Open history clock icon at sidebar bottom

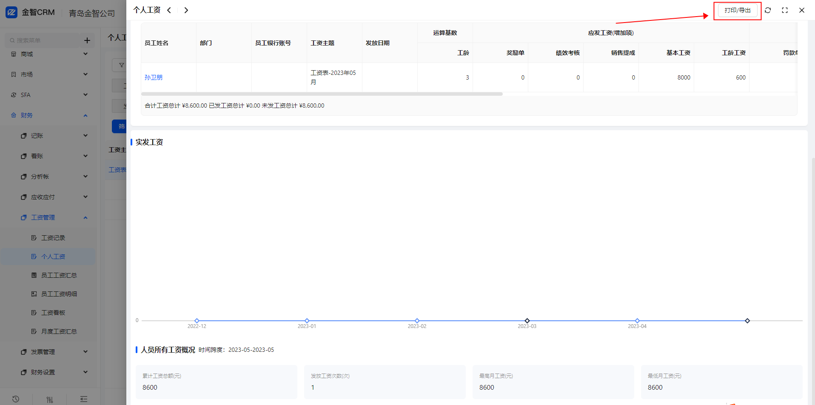(x=16, y=399)
